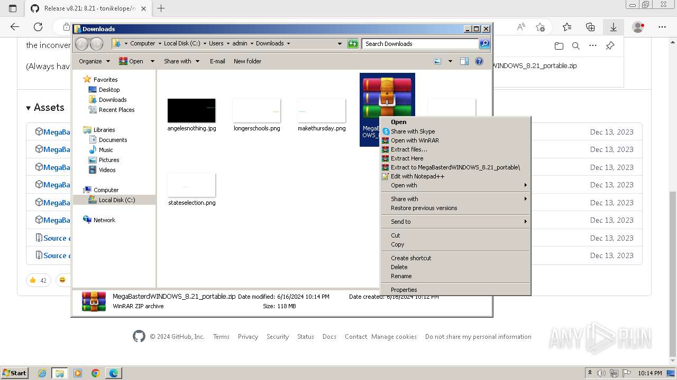Expand context menu Share with submenu

point(455,199)
